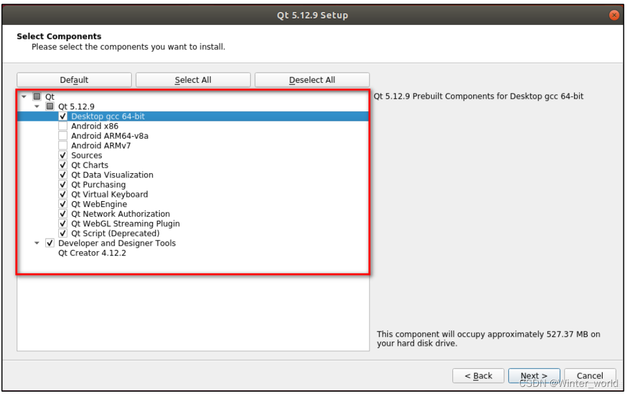Select the top-level 'Qt' row label
The height and width of the screenshot is (394, 627).
pyautogui.click(x=49, y=96)
